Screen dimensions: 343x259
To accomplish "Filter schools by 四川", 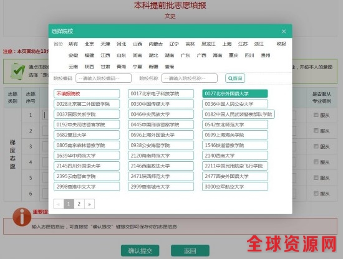I will point(249,55).
